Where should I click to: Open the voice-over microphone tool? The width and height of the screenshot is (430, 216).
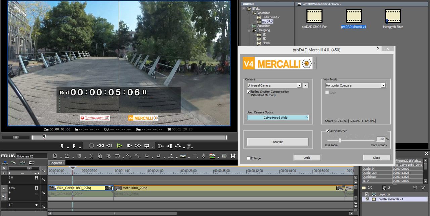pyautogui.click(x=203, y=156)
